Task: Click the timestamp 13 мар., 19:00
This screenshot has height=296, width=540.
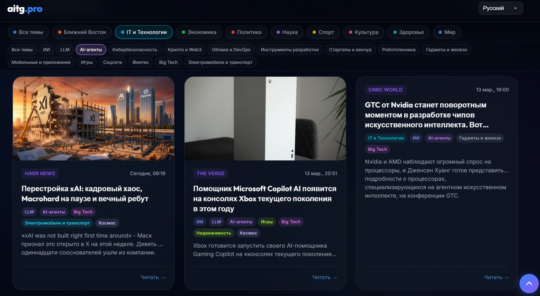Action: (493, 90)
